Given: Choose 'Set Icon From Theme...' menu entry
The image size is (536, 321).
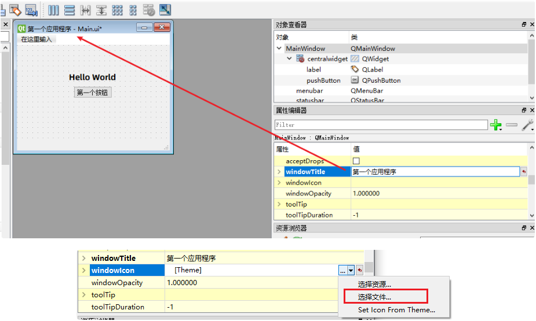Looking at the screenshot, I should [396, 310].
